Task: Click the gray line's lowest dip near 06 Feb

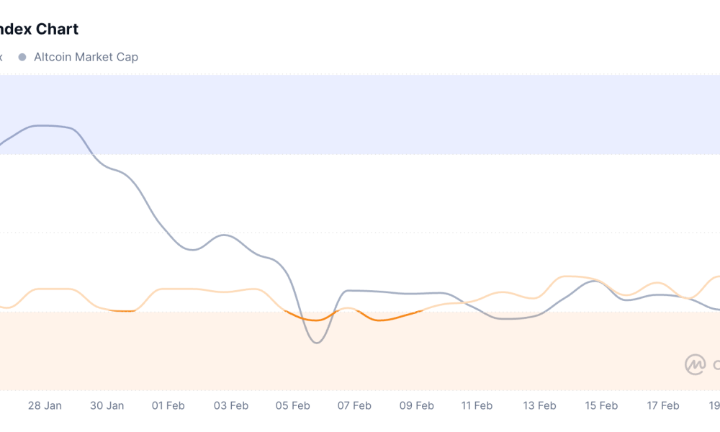Action: pyautogui.click(x=317, y=343)
